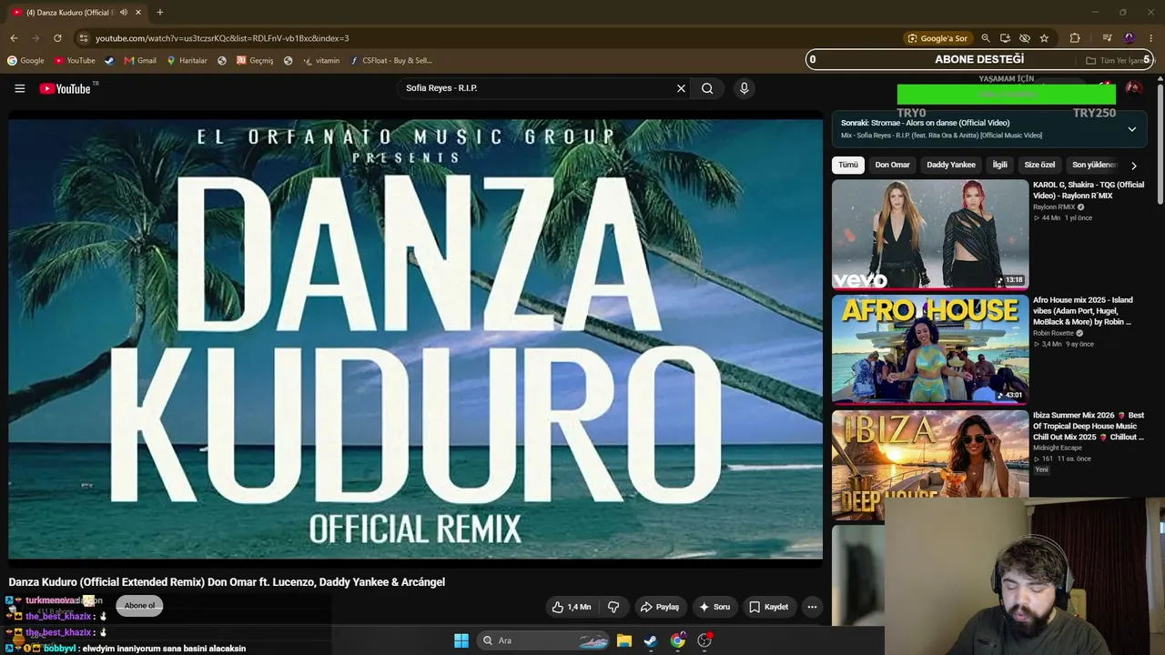
Task: Click the address bar URL
Action: tap(222, 38)
